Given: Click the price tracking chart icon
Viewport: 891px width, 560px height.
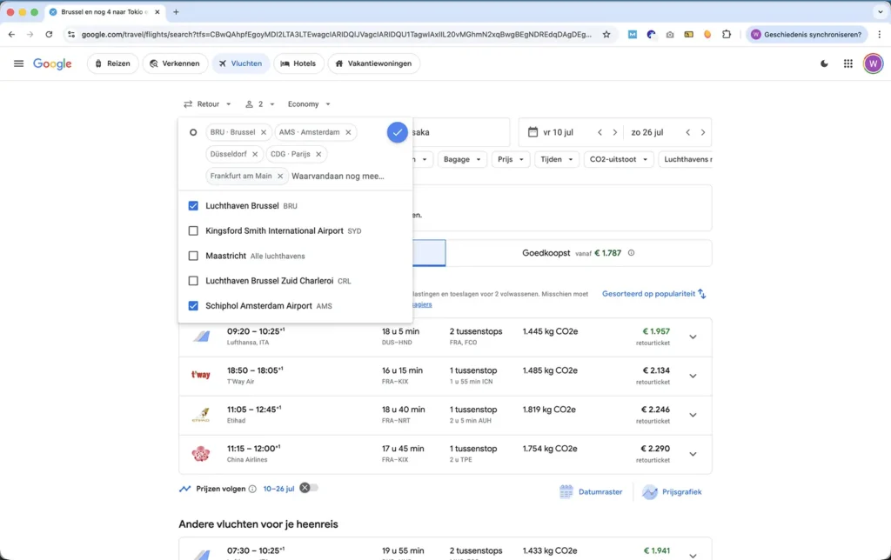Looking at the screenshot, I should click(x=184, y=488).
